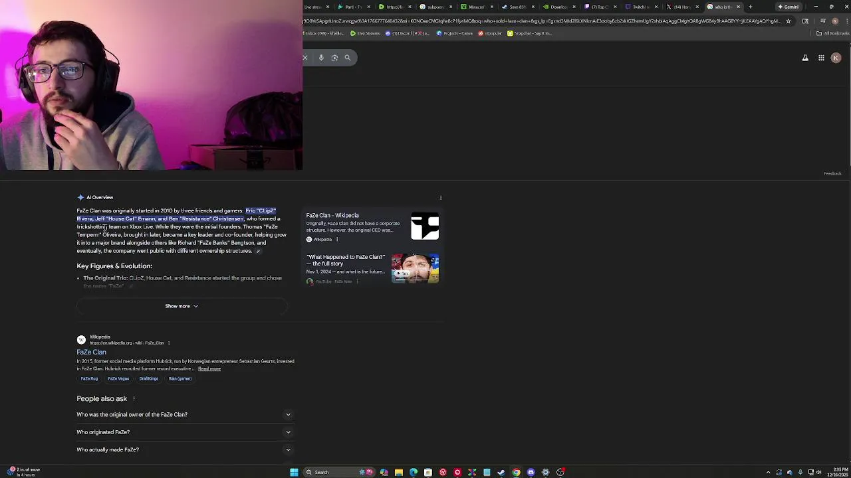The width and height of the screenshot is (851, 478).
Task: Click the "Key Figures & Evolution:" heading
Action: 114,266
